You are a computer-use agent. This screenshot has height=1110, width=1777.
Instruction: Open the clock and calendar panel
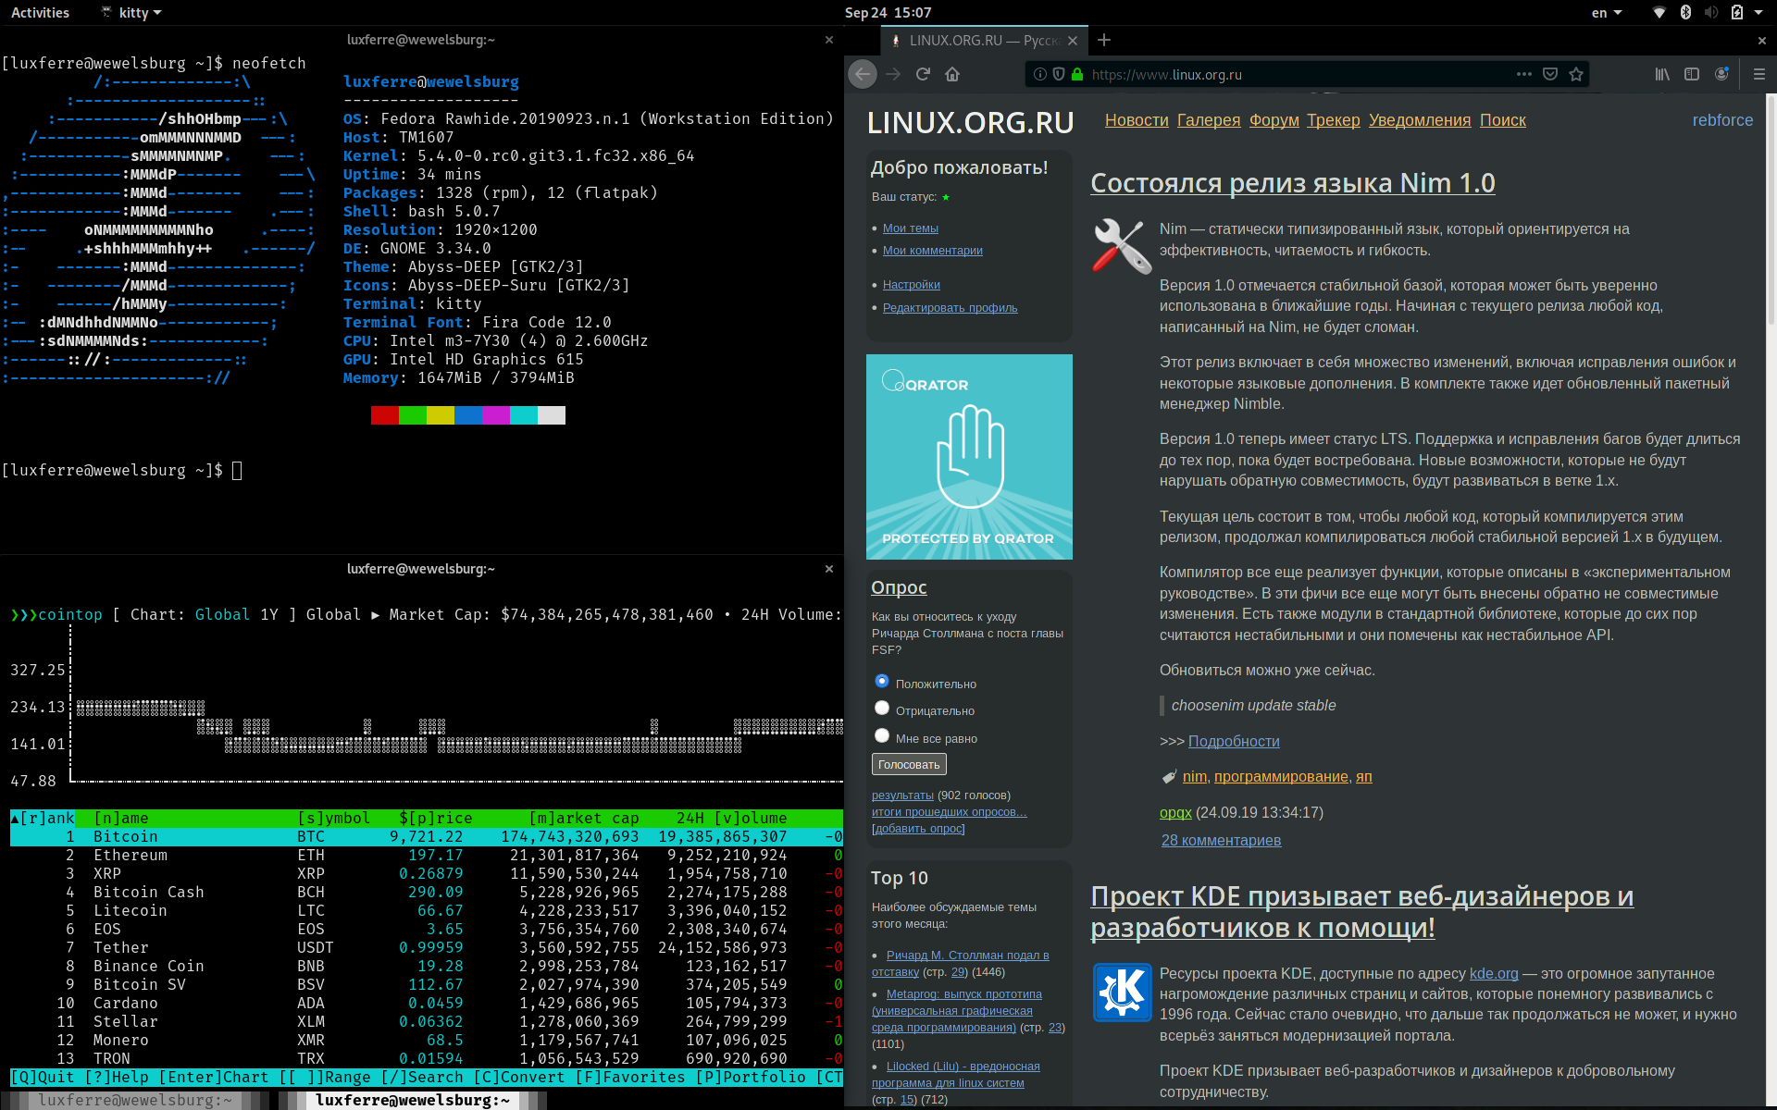[888, 13]
